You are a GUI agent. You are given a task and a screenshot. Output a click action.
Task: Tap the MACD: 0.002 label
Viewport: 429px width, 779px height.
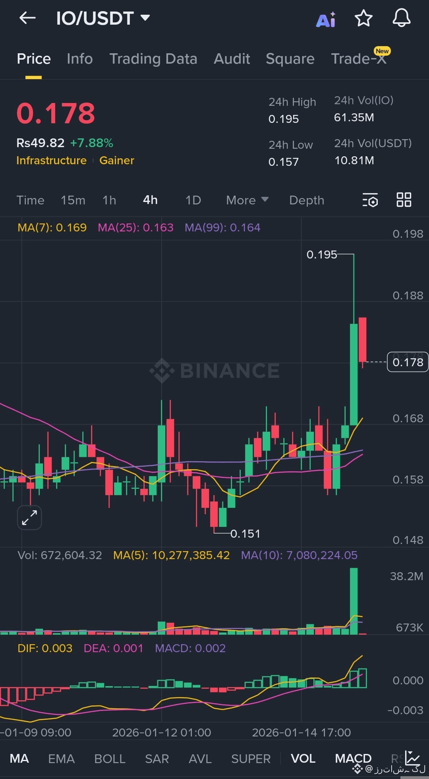(190, 648)
